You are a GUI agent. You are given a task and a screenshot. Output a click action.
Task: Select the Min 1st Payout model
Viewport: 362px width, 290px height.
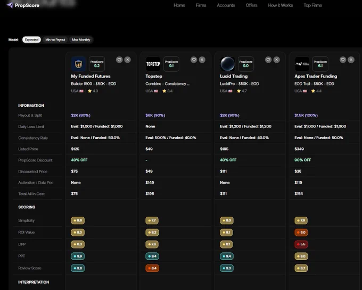55,40
